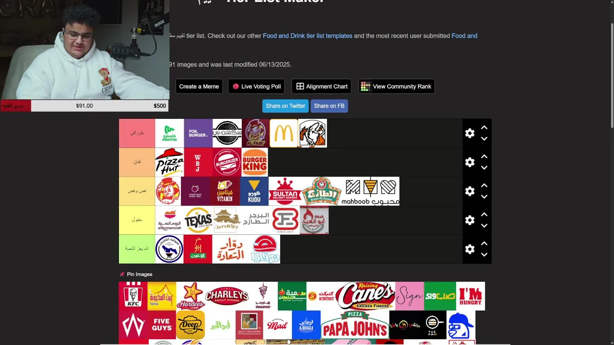Select the Vitamin logo
Viewport: 614px width, 345px height.
click(x=224, y=191)
